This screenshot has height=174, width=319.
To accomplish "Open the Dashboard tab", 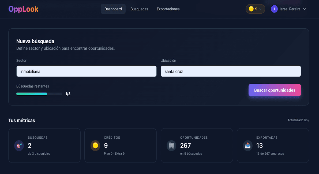I will pos(113,9).
